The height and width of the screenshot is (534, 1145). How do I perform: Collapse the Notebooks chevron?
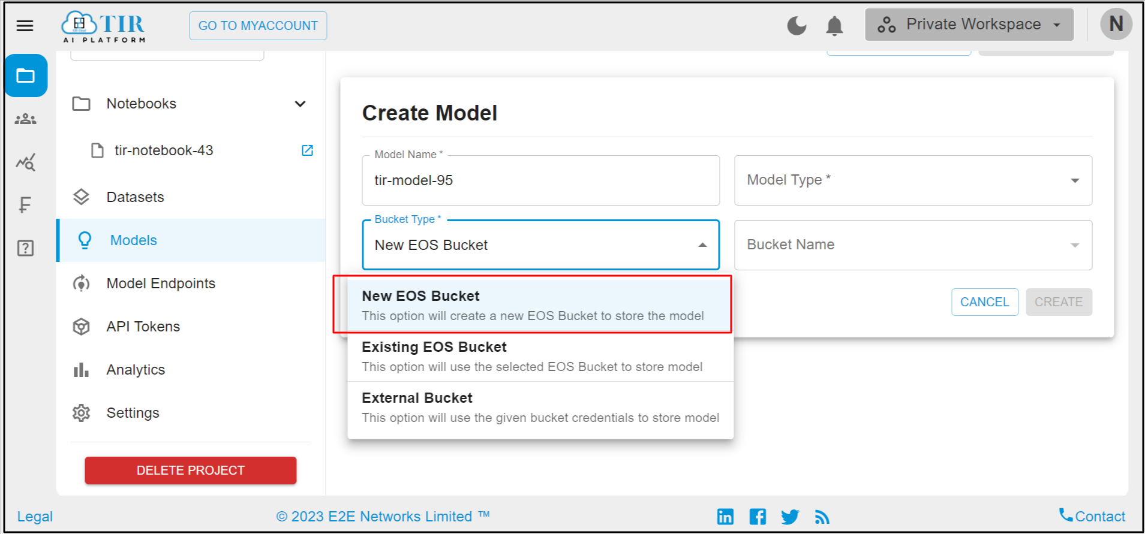[300, 104]
